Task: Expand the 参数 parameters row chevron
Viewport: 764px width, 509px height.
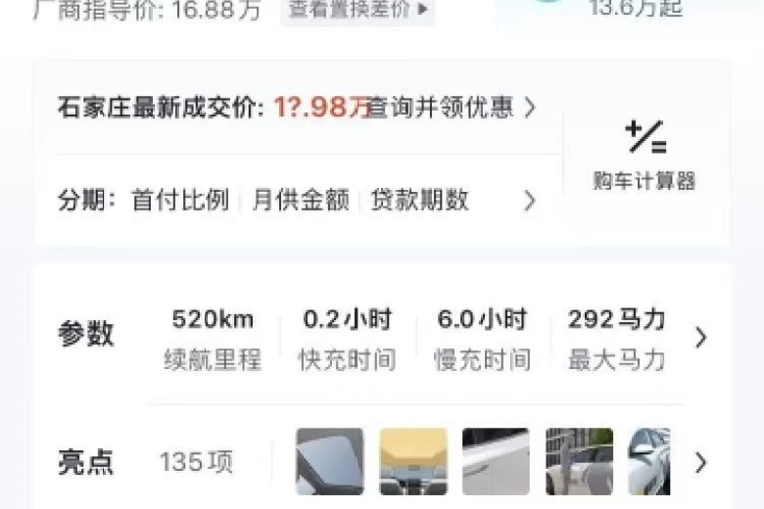Action: click(700, 337)
